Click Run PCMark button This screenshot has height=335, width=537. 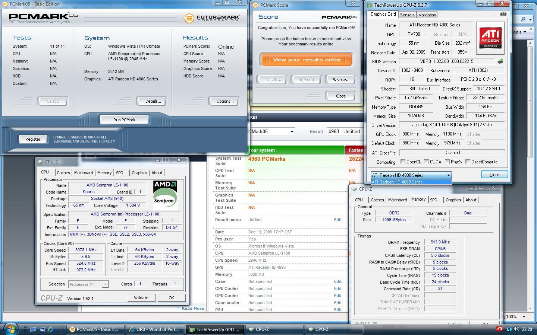click(124, 120)
